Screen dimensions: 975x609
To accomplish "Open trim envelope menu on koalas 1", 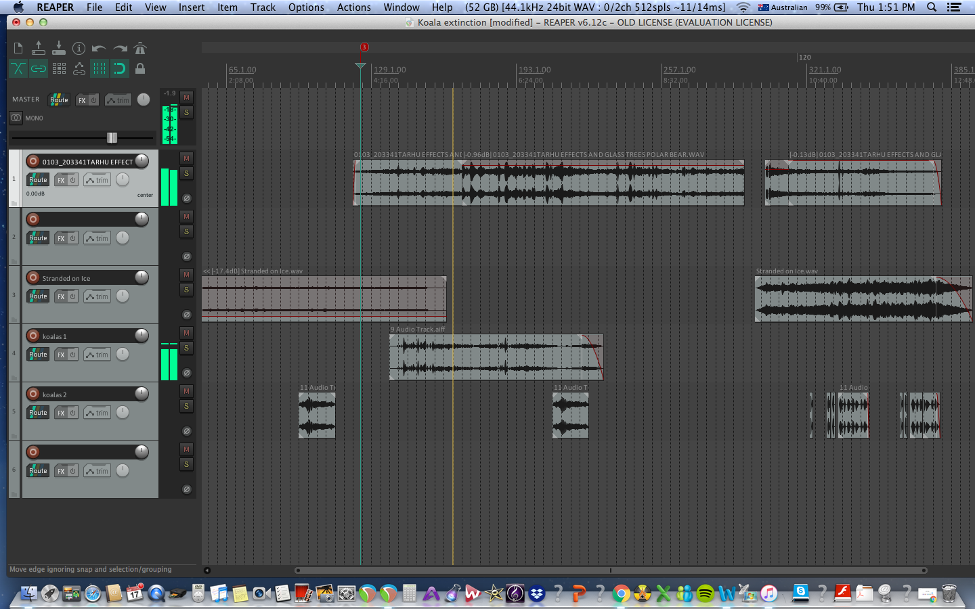I will [97, 355].
